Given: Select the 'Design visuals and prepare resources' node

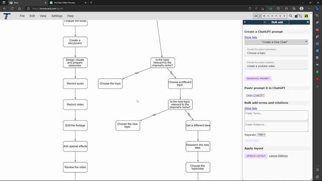Looking at the screenshot, I should pyautogui.click(x=75, y=62).
